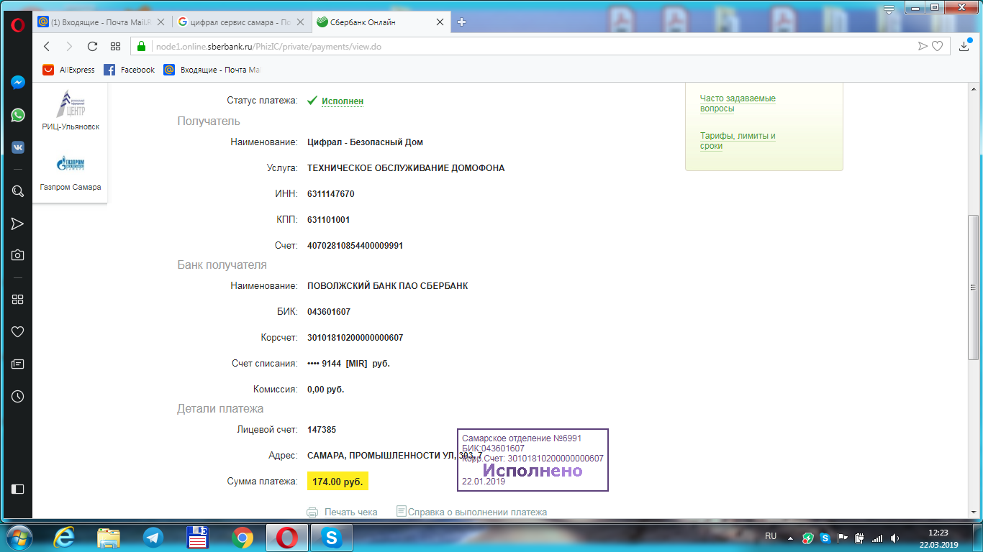
Task: Open history clock in sidebar
Action: click(18, 396)
